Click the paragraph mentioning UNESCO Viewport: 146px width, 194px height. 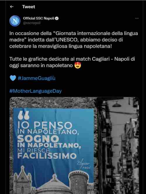(74, 40)
